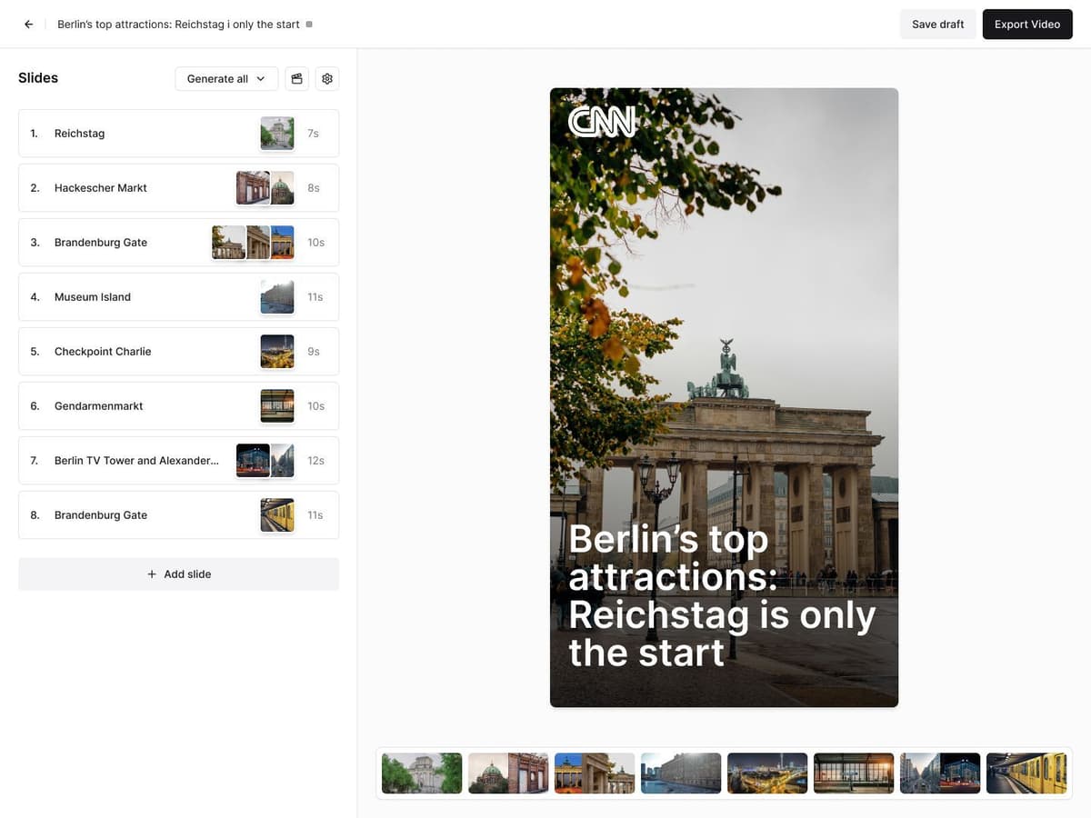Open the second filmstrip thumbnail with cathedral dome
1091x818 pixels.
tap(508, 773)
